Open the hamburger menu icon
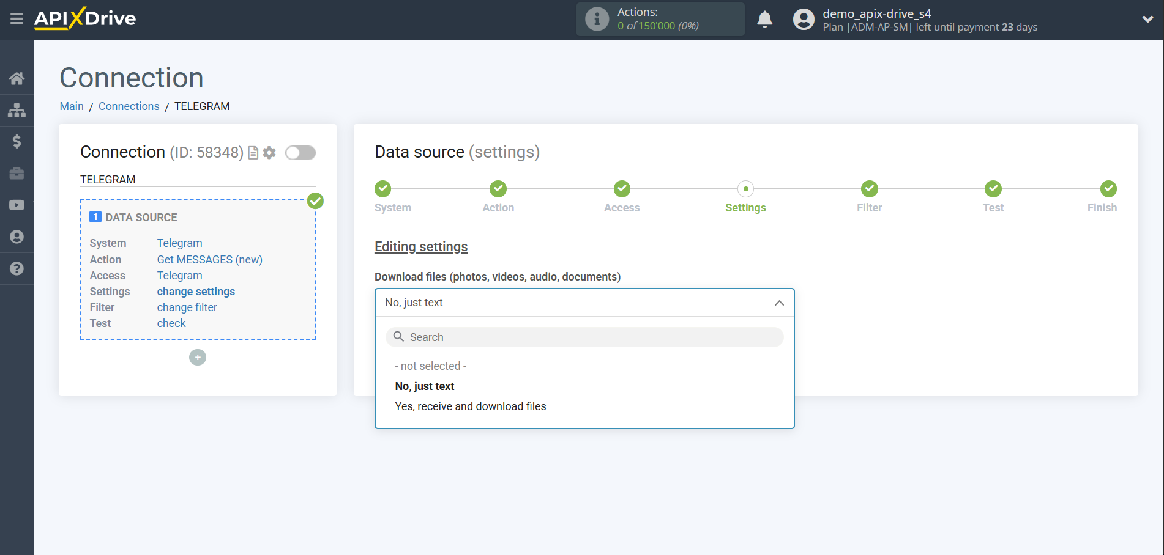 17,19
